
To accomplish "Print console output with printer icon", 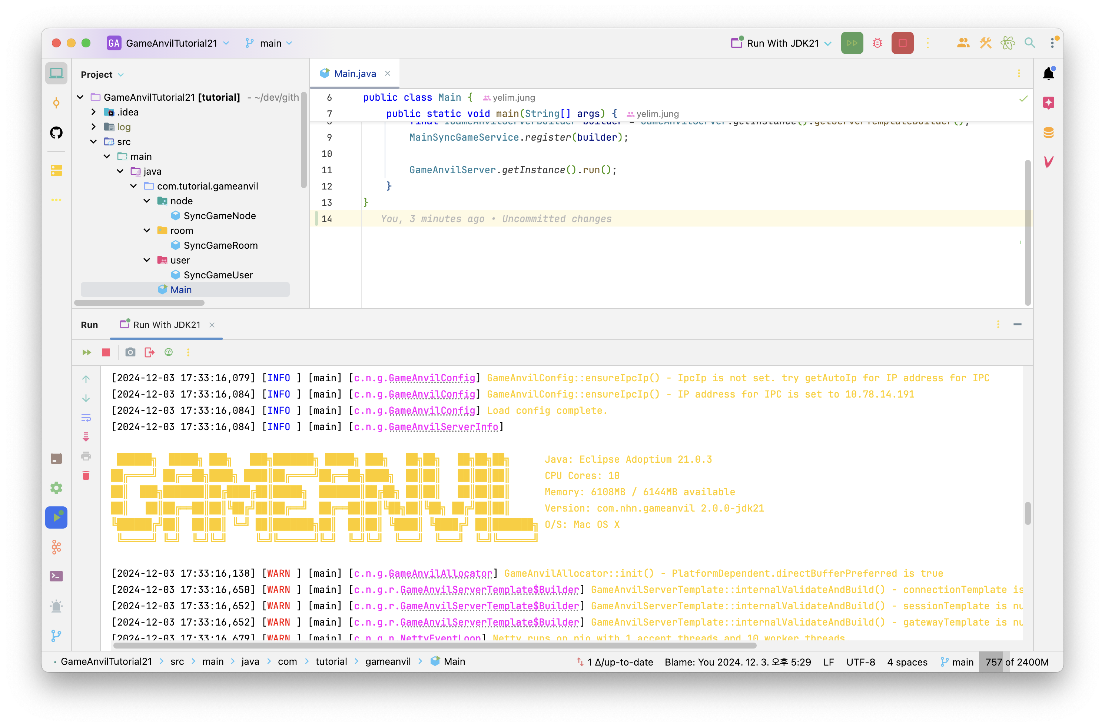I will (x=86, y=456).
